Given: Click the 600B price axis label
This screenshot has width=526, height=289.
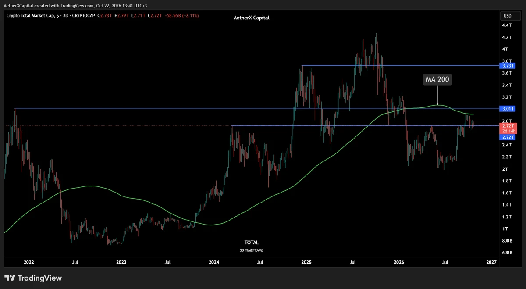Looking at the screenshot, I should tap(507, 253).
